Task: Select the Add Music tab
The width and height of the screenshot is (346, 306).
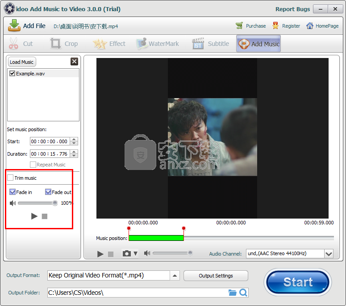Action: point(258,44)
